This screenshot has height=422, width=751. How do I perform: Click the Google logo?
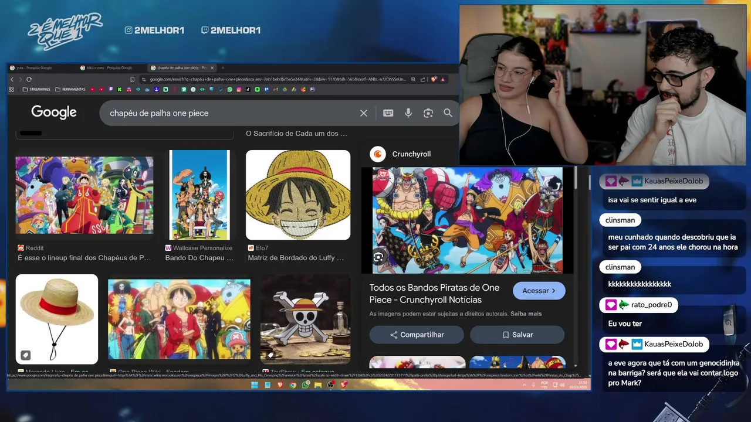coord(54,113)
